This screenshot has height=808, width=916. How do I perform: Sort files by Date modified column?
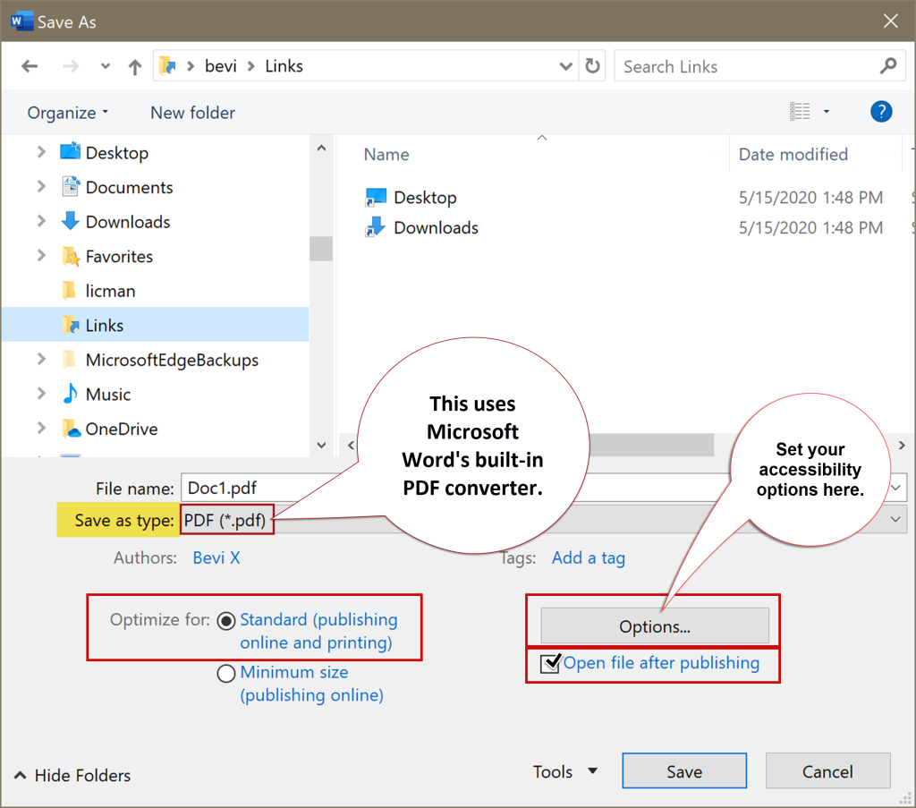pyautogui.click(x=793, y=154)
